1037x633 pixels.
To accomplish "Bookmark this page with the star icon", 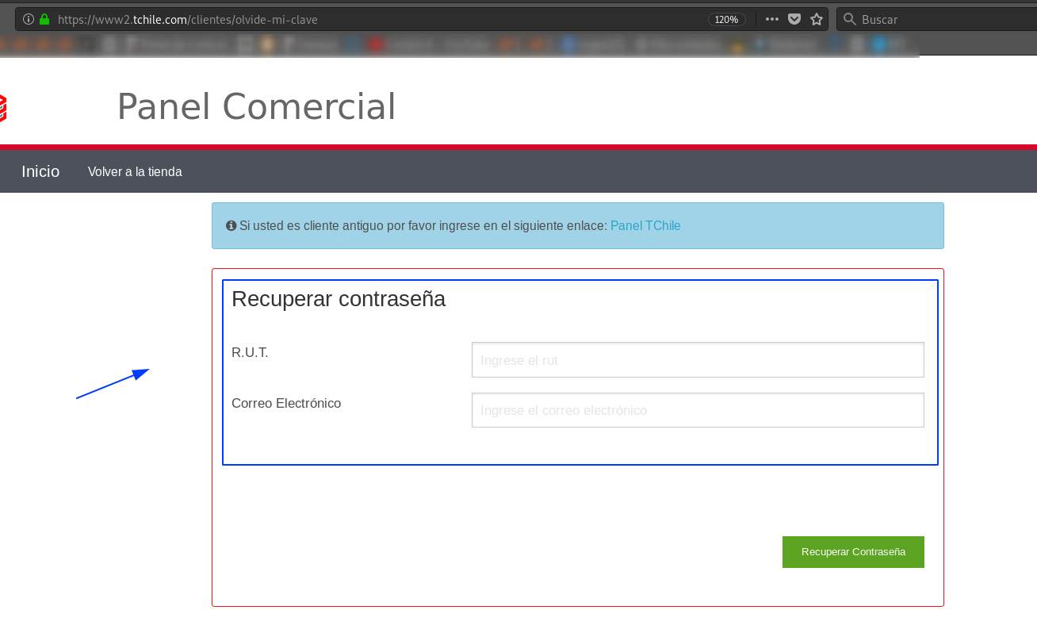I will click(x=817, y=19).
